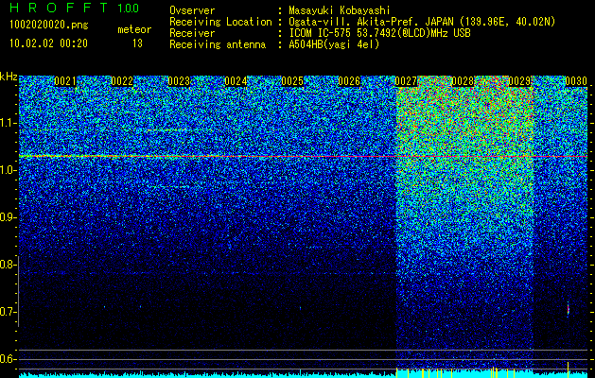This screenshot has height=378, width=595.
Task: Click the 'Ovserver' label
Action: pos(192,10)
